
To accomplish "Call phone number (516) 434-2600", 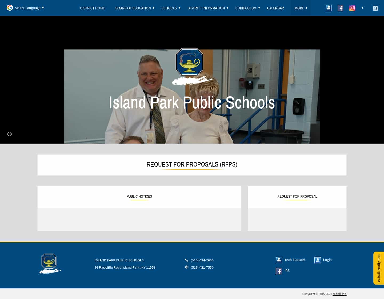I will [x=202, y=260].
